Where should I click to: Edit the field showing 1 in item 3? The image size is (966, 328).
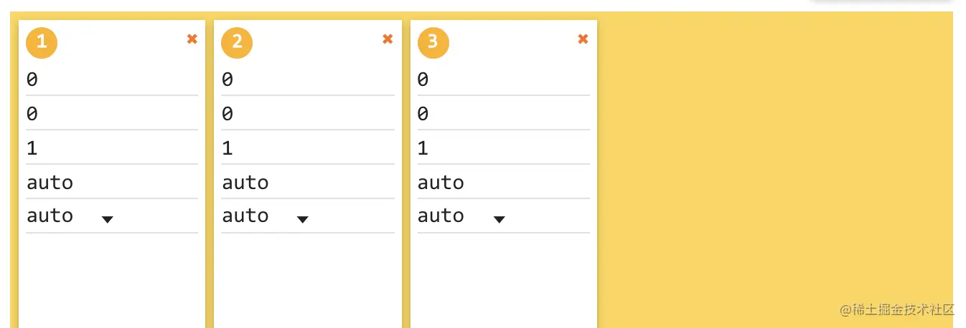[x=503, y=148]
